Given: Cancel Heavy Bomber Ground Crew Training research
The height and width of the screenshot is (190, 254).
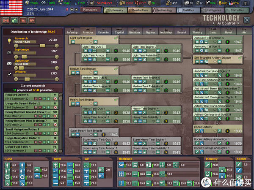Looking at the screenshot, I should 55,116.
